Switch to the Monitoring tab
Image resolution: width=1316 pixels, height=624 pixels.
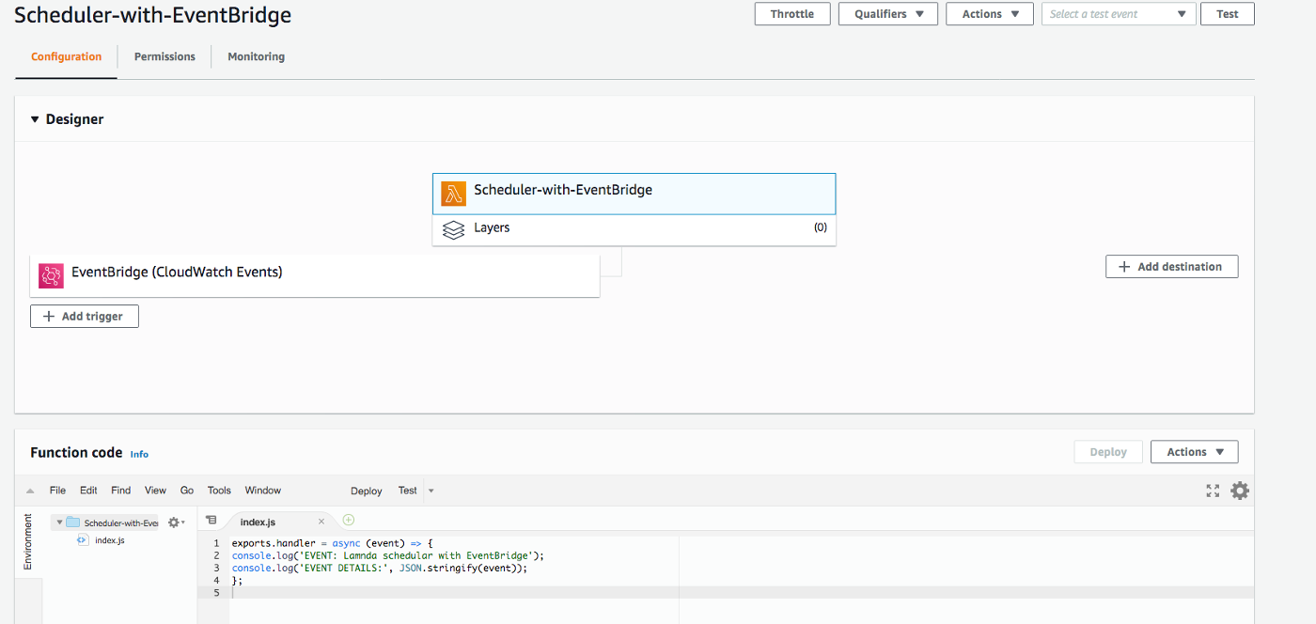point(256,56)
